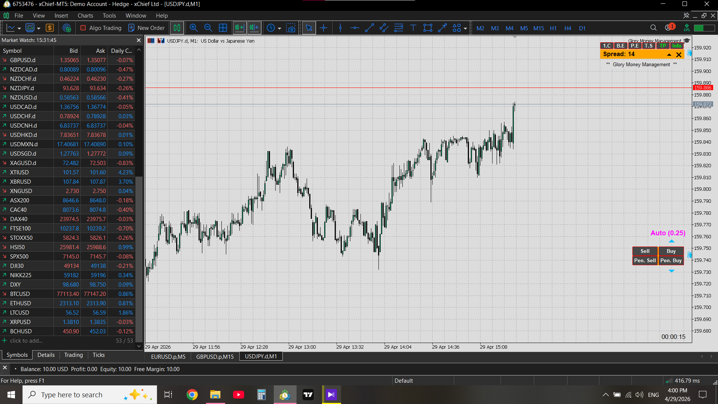Expand the clock periods dropdown arrow

(279, 28)
